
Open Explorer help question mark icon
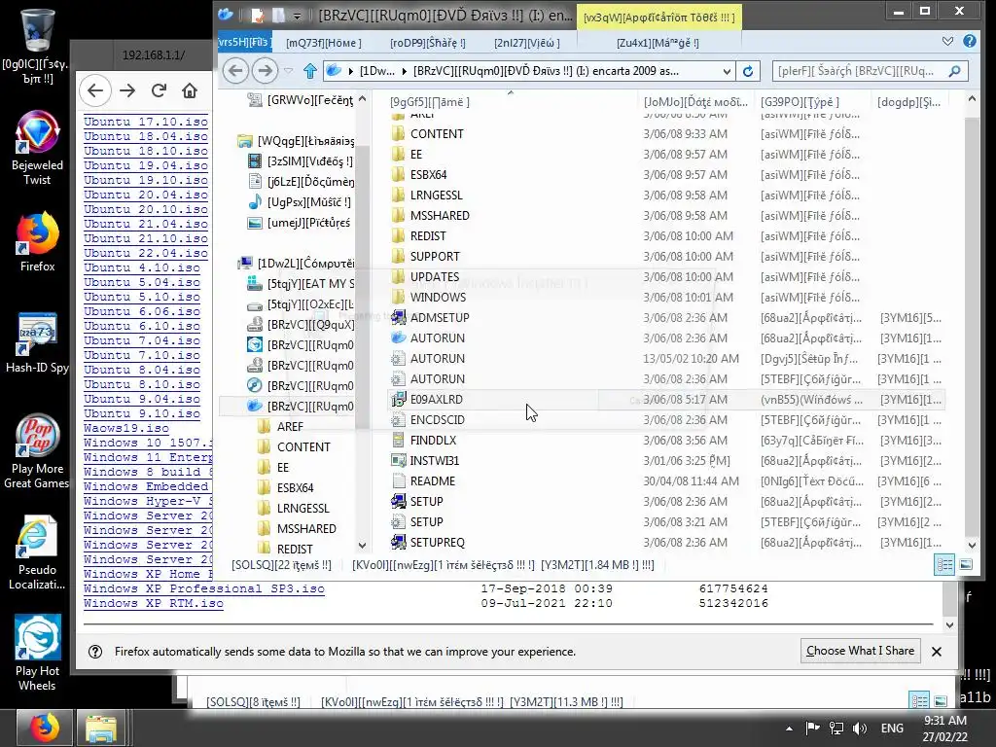(970, 41)
